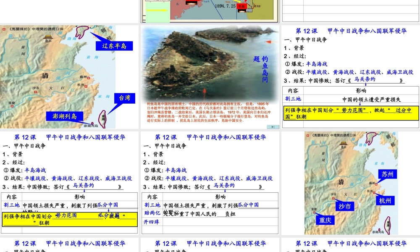Click the vertical blue title text beginning with 钓鱼岛

[x=261, y=69]
